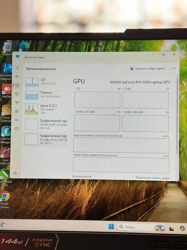Open the Corel CAPTURE desktop shortcut
This screenshot has height=250, width=187.
(6, 114)
